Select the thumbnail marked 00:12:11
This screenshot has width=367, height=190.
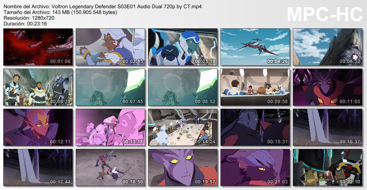point(38,127)
